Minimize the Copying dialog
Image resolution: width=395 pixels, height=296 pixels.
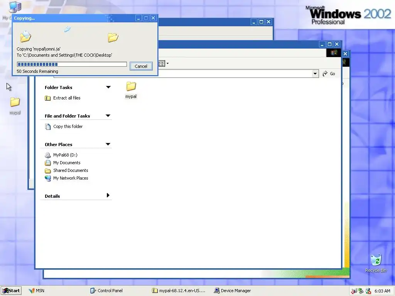coord(138,18)
